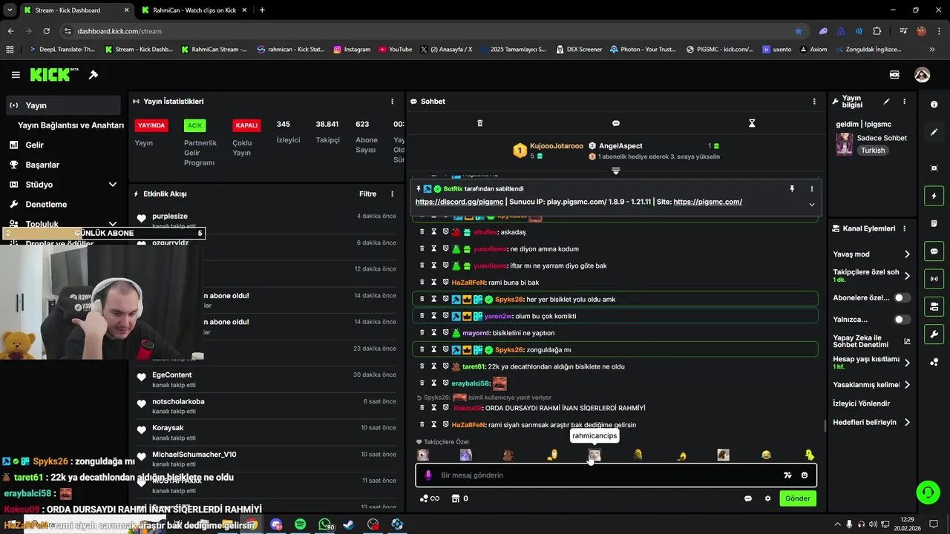Open Sohbet panel three-dot menu
Screen dimensions: 950x534
point(813,102)
